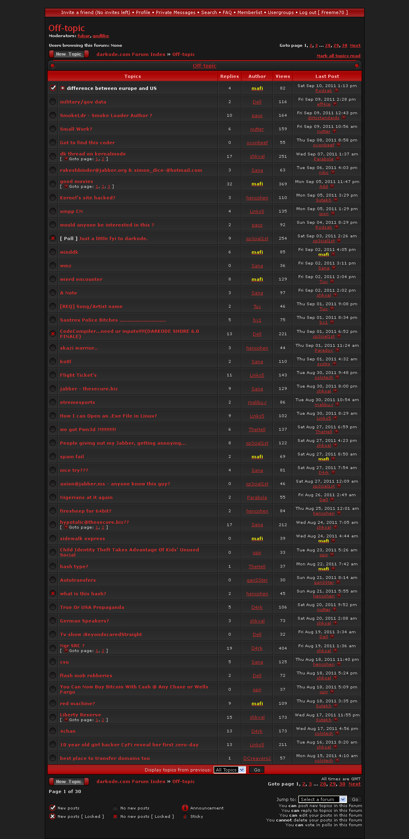This screenshot has width=409, height=839.
Task: Go to page 30 in the top pagination
Action: [345, 46]
